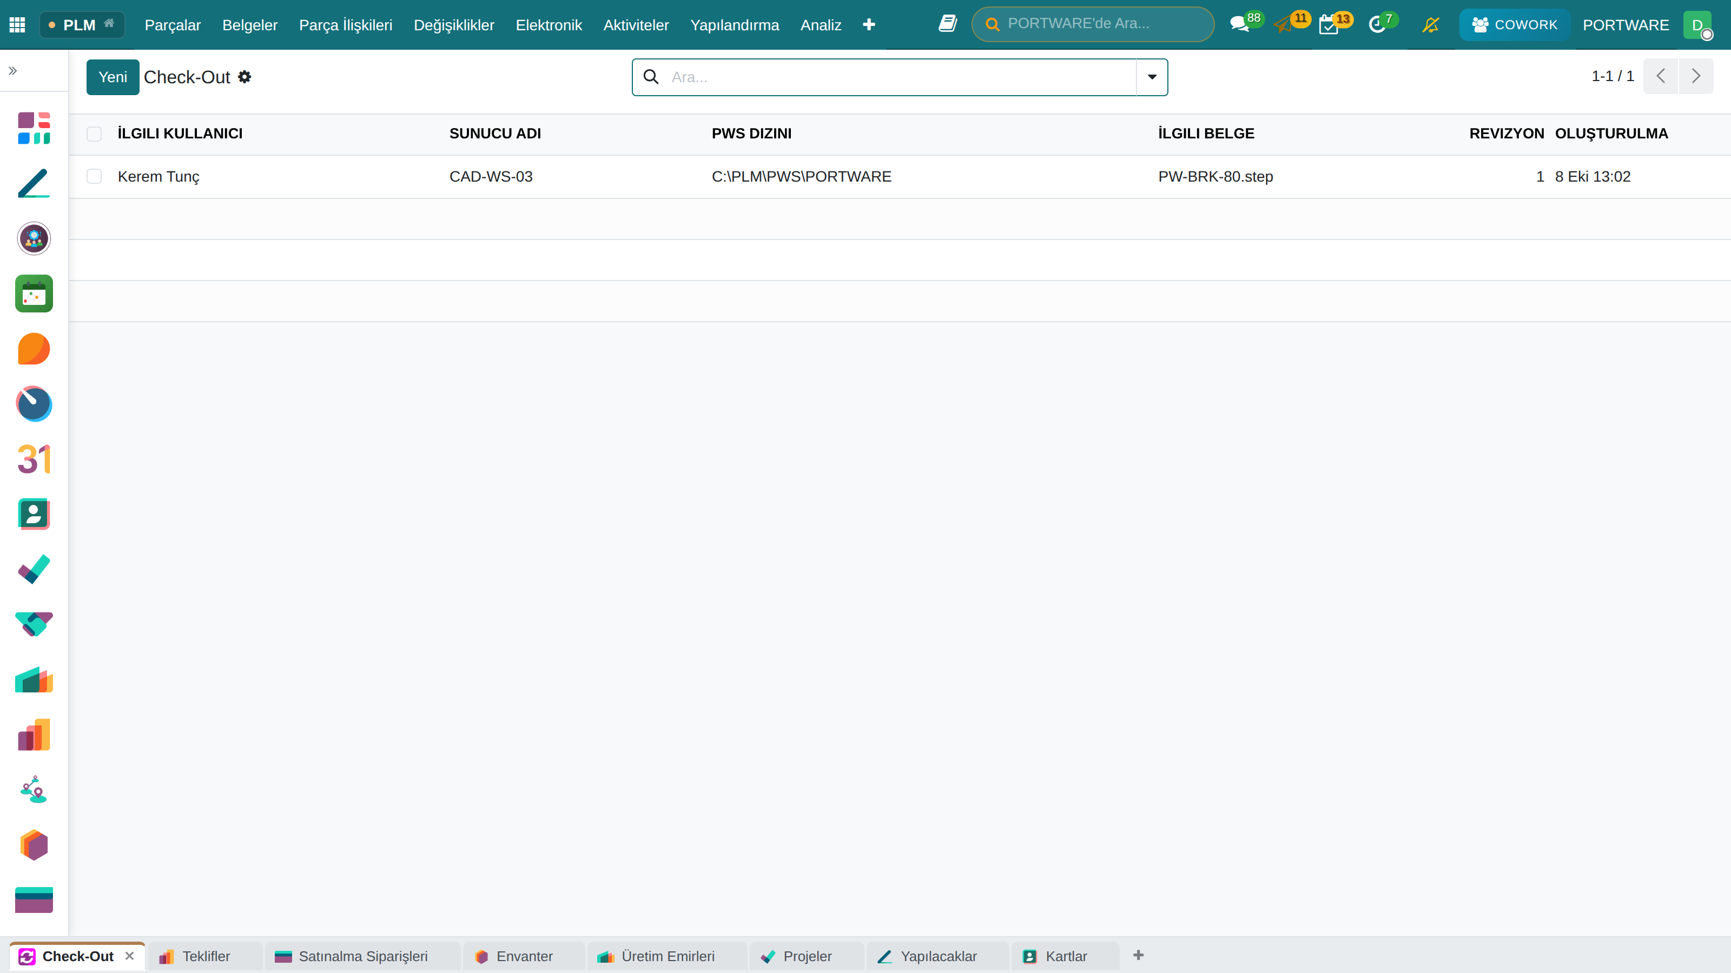Viewport: 1731px width, 973px height.
Task: Open the handshake CRM app in sidebar
Action: pyautogui.click(x=34, y=624)
